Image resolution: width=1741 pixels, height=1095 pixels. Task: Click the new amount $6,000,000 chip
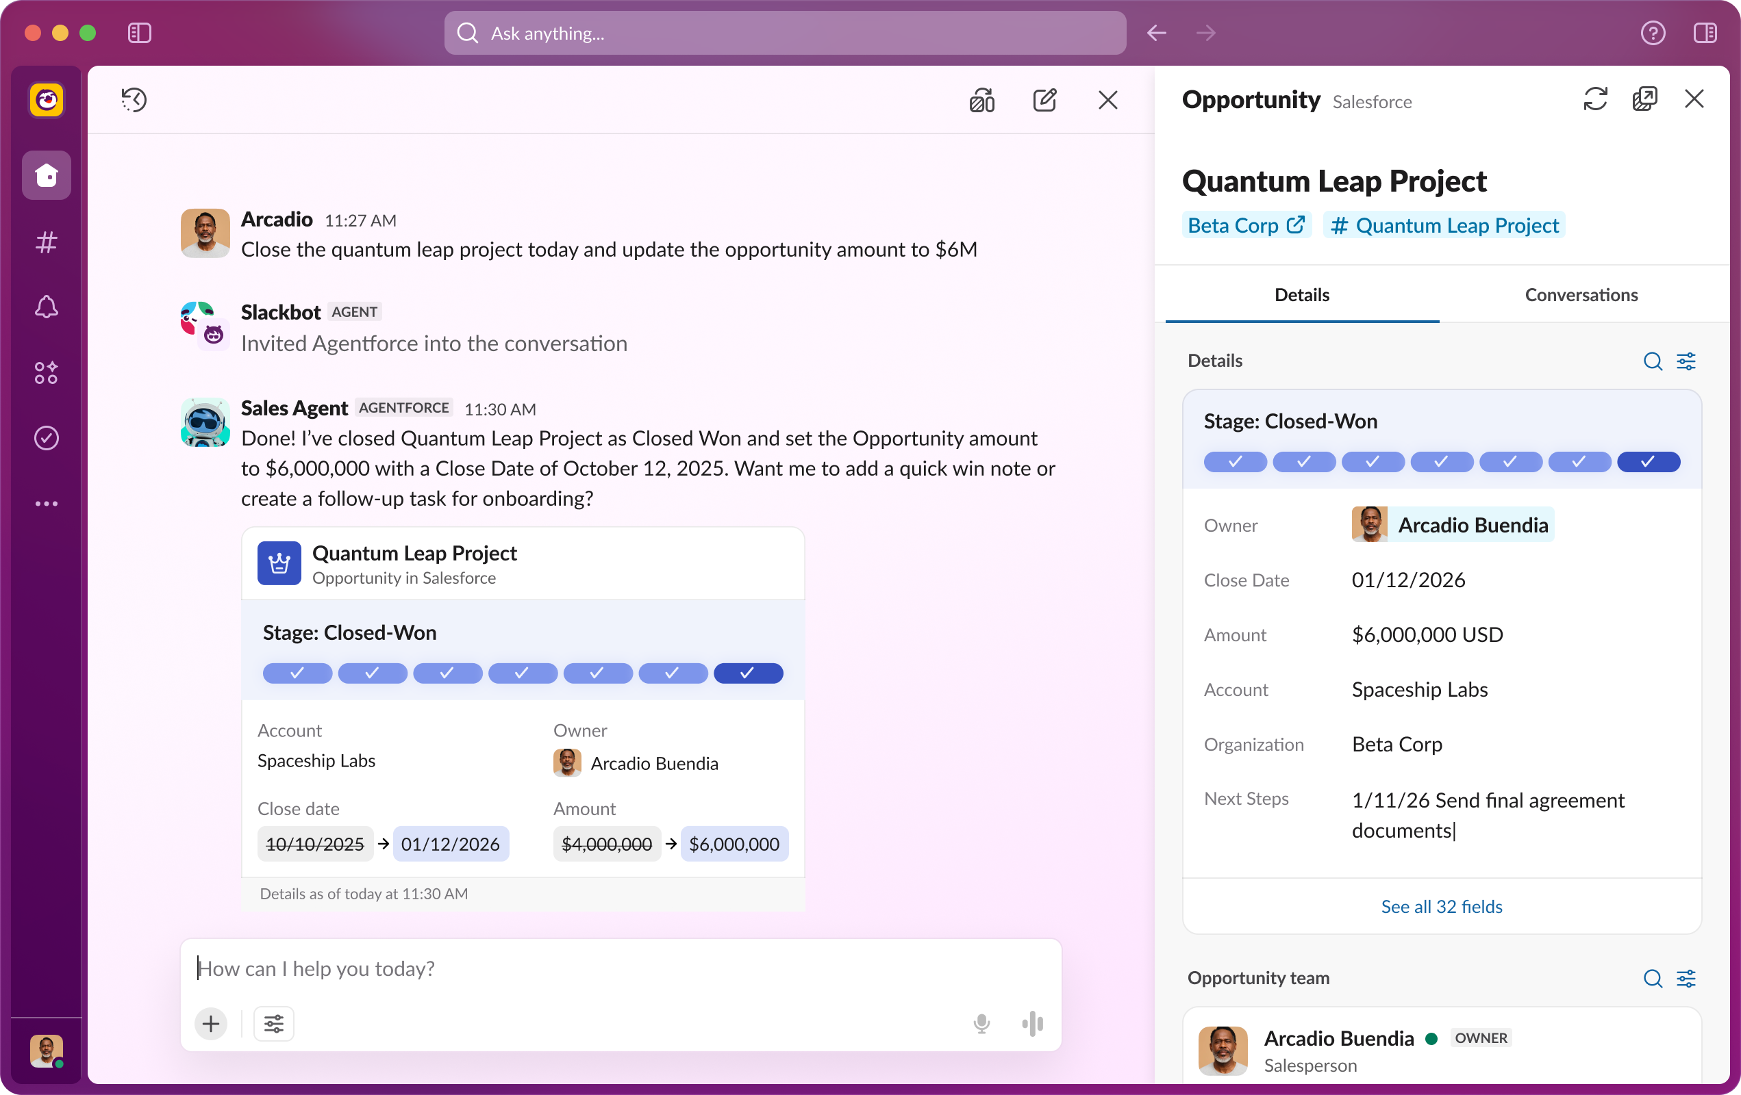(734, 844)
